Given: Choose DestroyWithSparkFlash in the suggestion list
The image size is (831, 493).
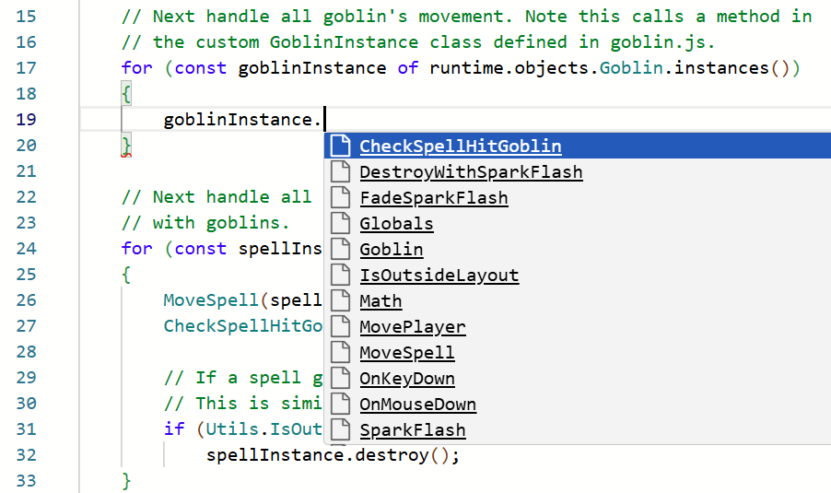Looking at the screenshot, I should point(471,171).
